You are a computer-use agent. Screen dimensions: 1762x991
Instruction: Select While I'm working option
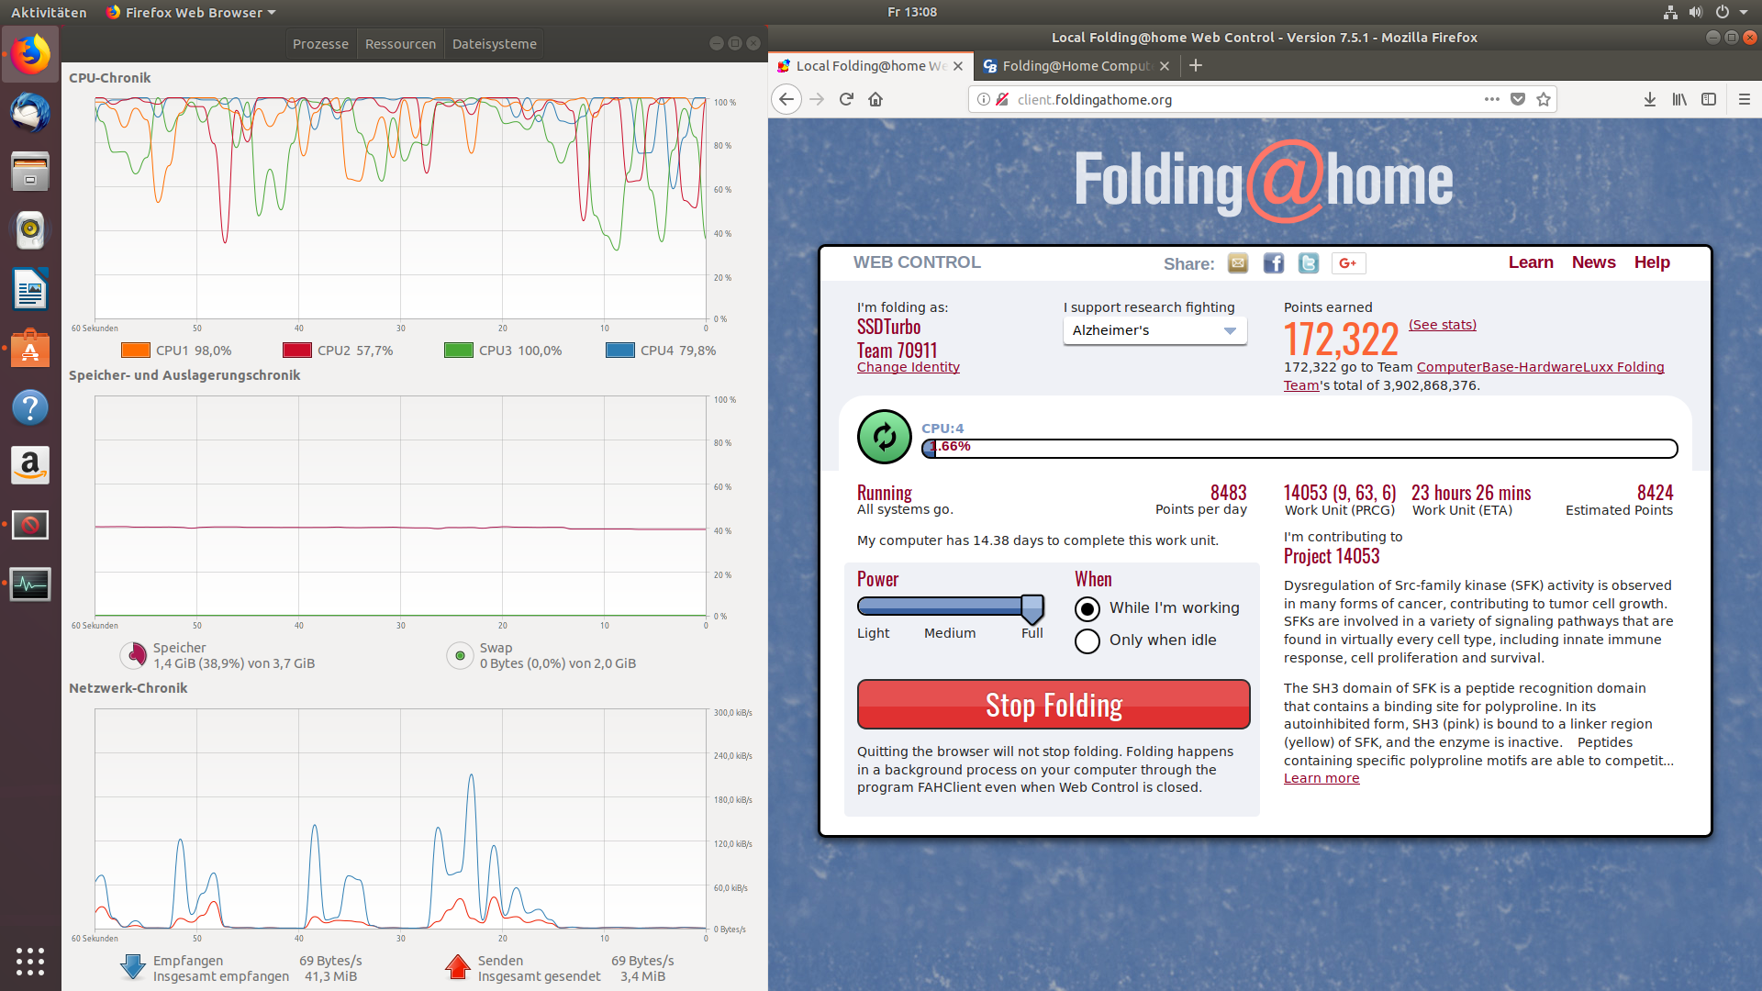click(x=1087, y=608)
